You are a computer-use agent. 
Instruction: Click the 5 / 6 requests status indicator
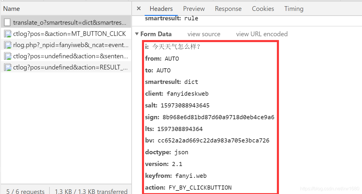point(26,191)
